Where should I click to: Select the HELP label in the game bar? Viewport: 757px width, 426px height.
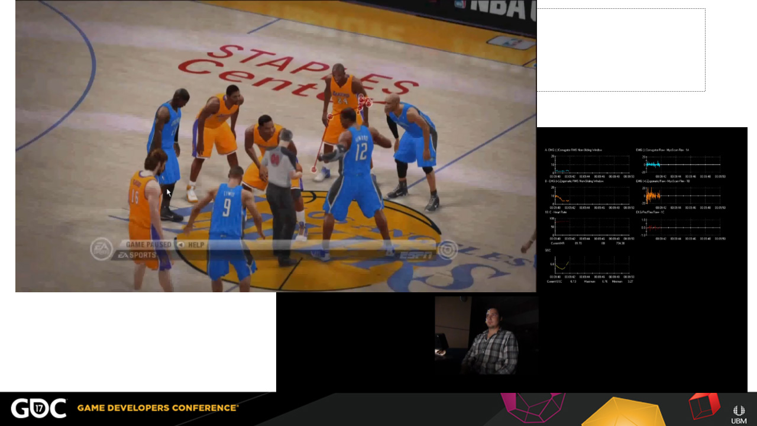[196, 244]
